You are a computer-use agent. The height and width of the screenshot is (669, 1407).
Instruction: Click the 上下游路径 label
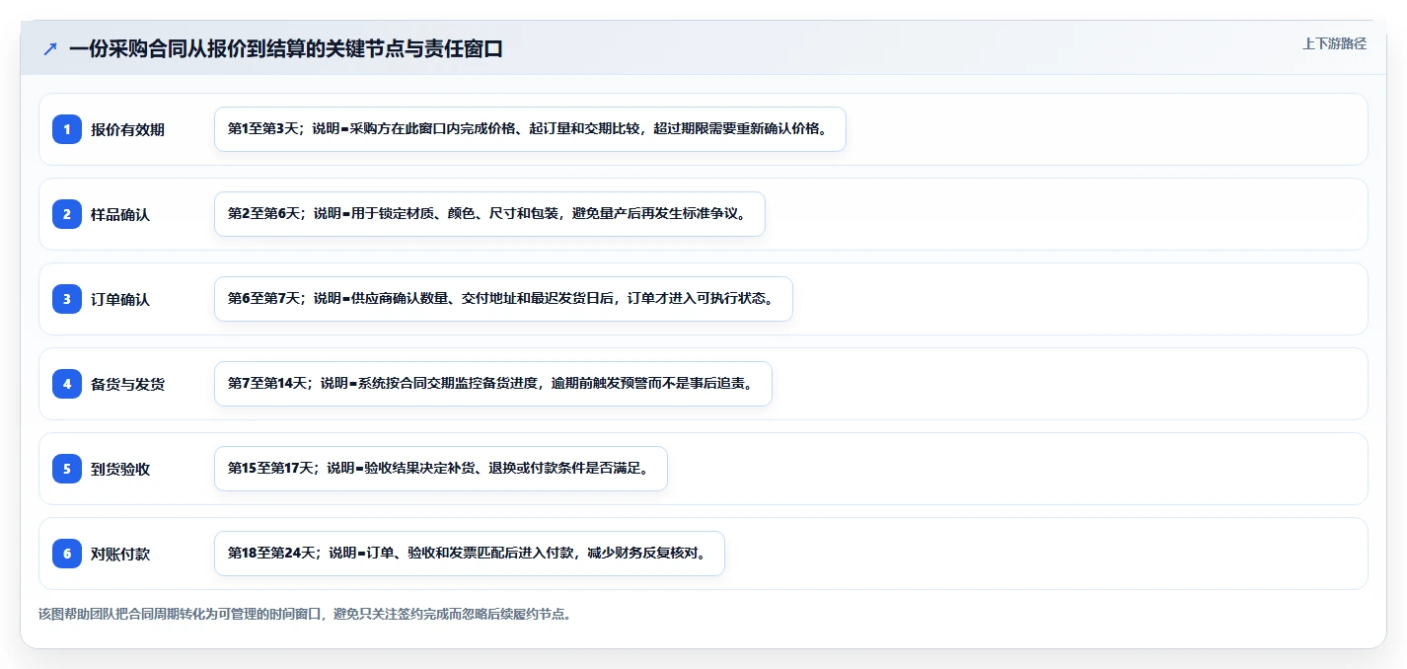click(x=1334, y=43)
